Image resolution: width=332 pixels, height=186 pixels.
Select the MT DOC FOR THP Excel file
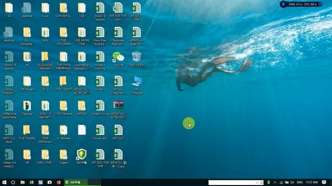pos(100,159)
